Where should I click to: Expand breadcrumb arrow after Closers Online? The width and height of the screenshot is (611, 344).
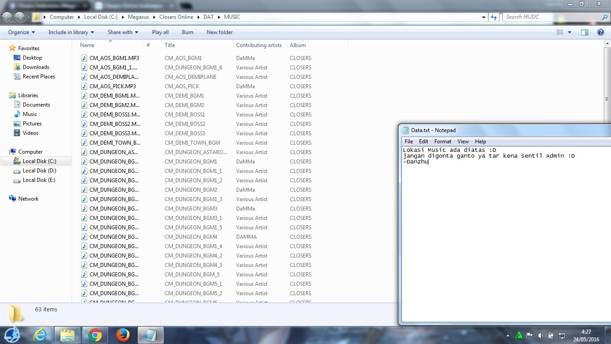[198, 17]
